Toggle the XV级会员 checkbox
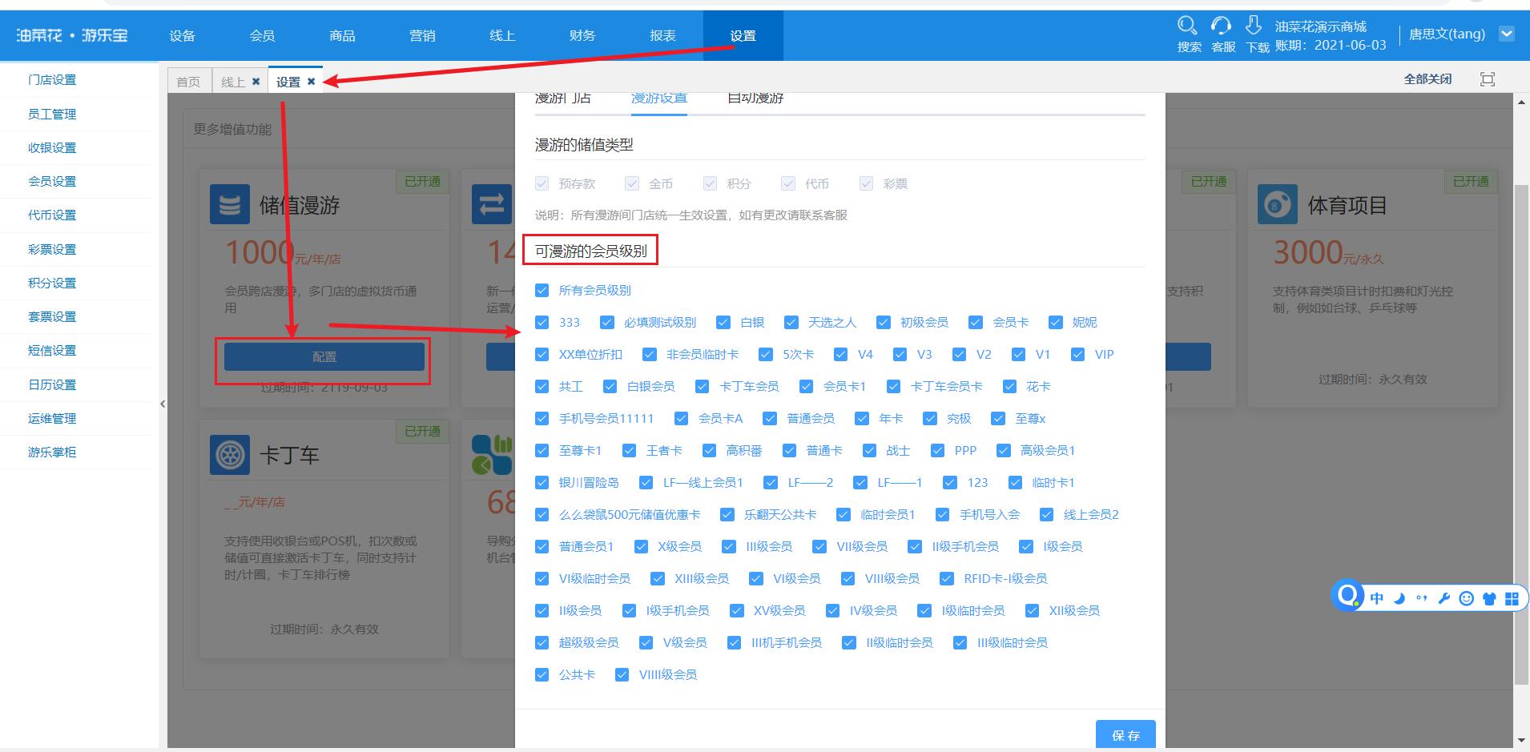This screenshot has width=1530, height=752. coord(737,610)
